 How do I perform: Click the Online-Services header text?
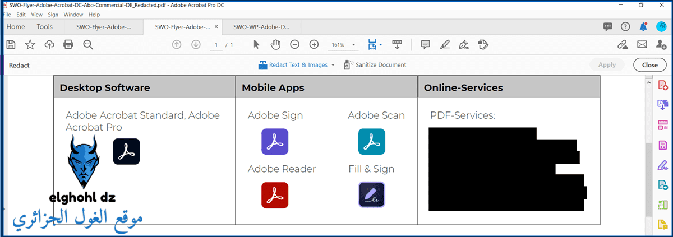(463, 87)
